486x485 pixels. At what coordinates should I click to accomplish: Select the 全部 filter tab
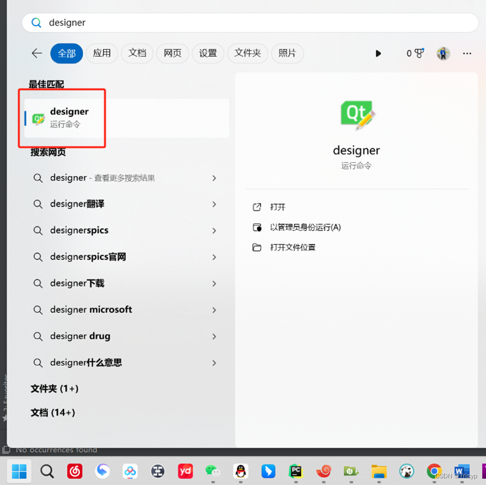(67, 53)
